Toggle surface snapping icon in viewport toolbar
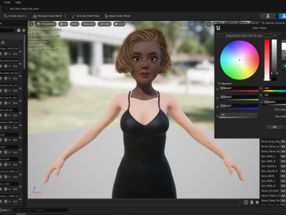 point(209,24)
